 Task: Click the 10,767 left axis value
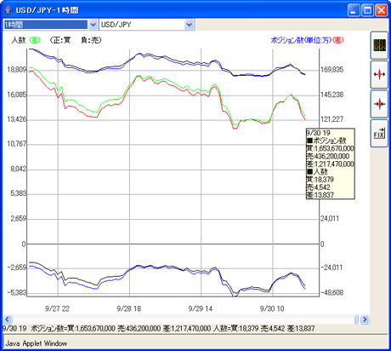point(17,144)
